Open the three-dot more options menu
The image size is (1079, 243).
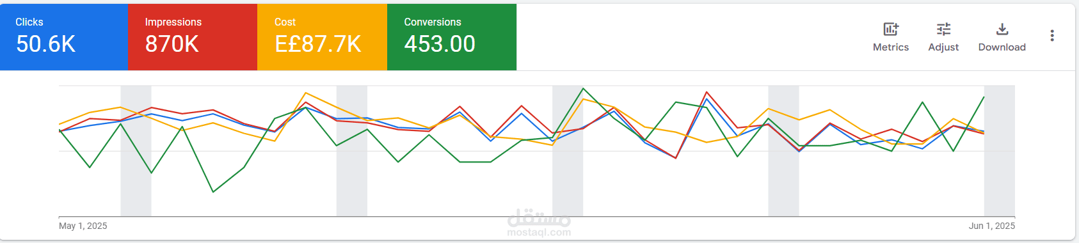(x=1052, y=36)
